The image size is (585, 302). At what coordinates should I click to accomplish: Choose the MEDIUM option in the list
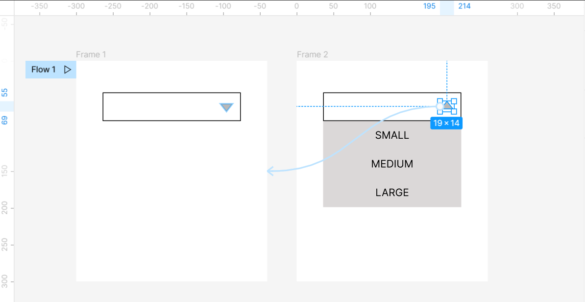click(x=392, y=164)
